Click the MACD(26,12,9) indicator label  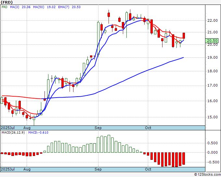13,133
